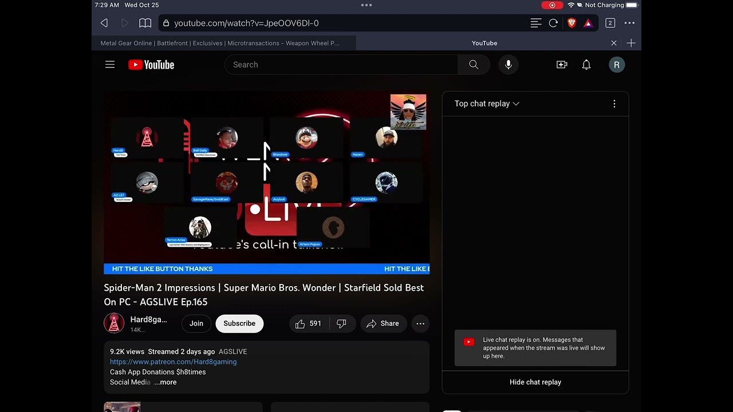Open the Brave Shields lion icon
The height and width of the screenshot is (412, 733).
pyautogui.click(x=572, y=23)
